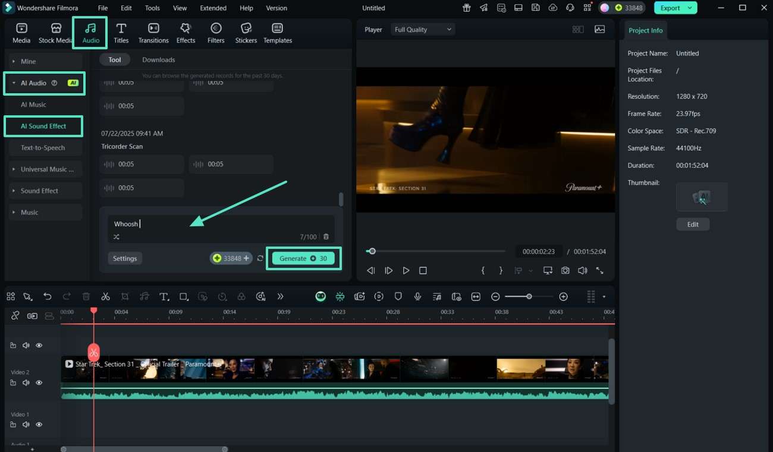Click the help icon next to AI Audio
This screenshot has width=773, height=452.
pyautogui.click(x=55, y=83)
